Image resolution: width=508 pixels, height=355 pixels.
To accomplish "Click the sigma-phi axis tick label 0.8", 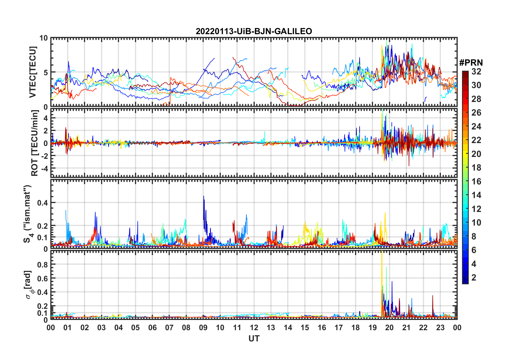I will 43,265.
